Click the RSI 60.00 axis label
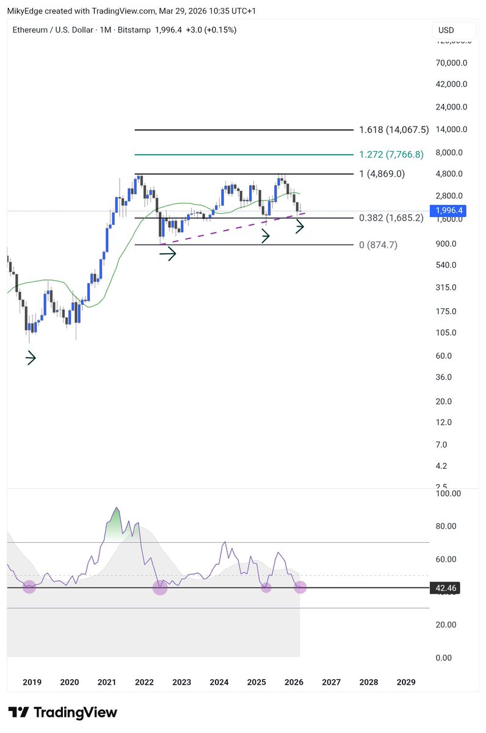Screen dimensions: 486x733 coord(446,559)
